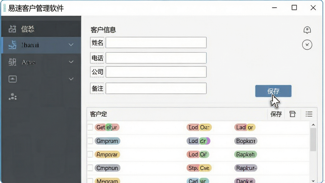Check the Gmprum row checkbox

click(x=90, y=141)
